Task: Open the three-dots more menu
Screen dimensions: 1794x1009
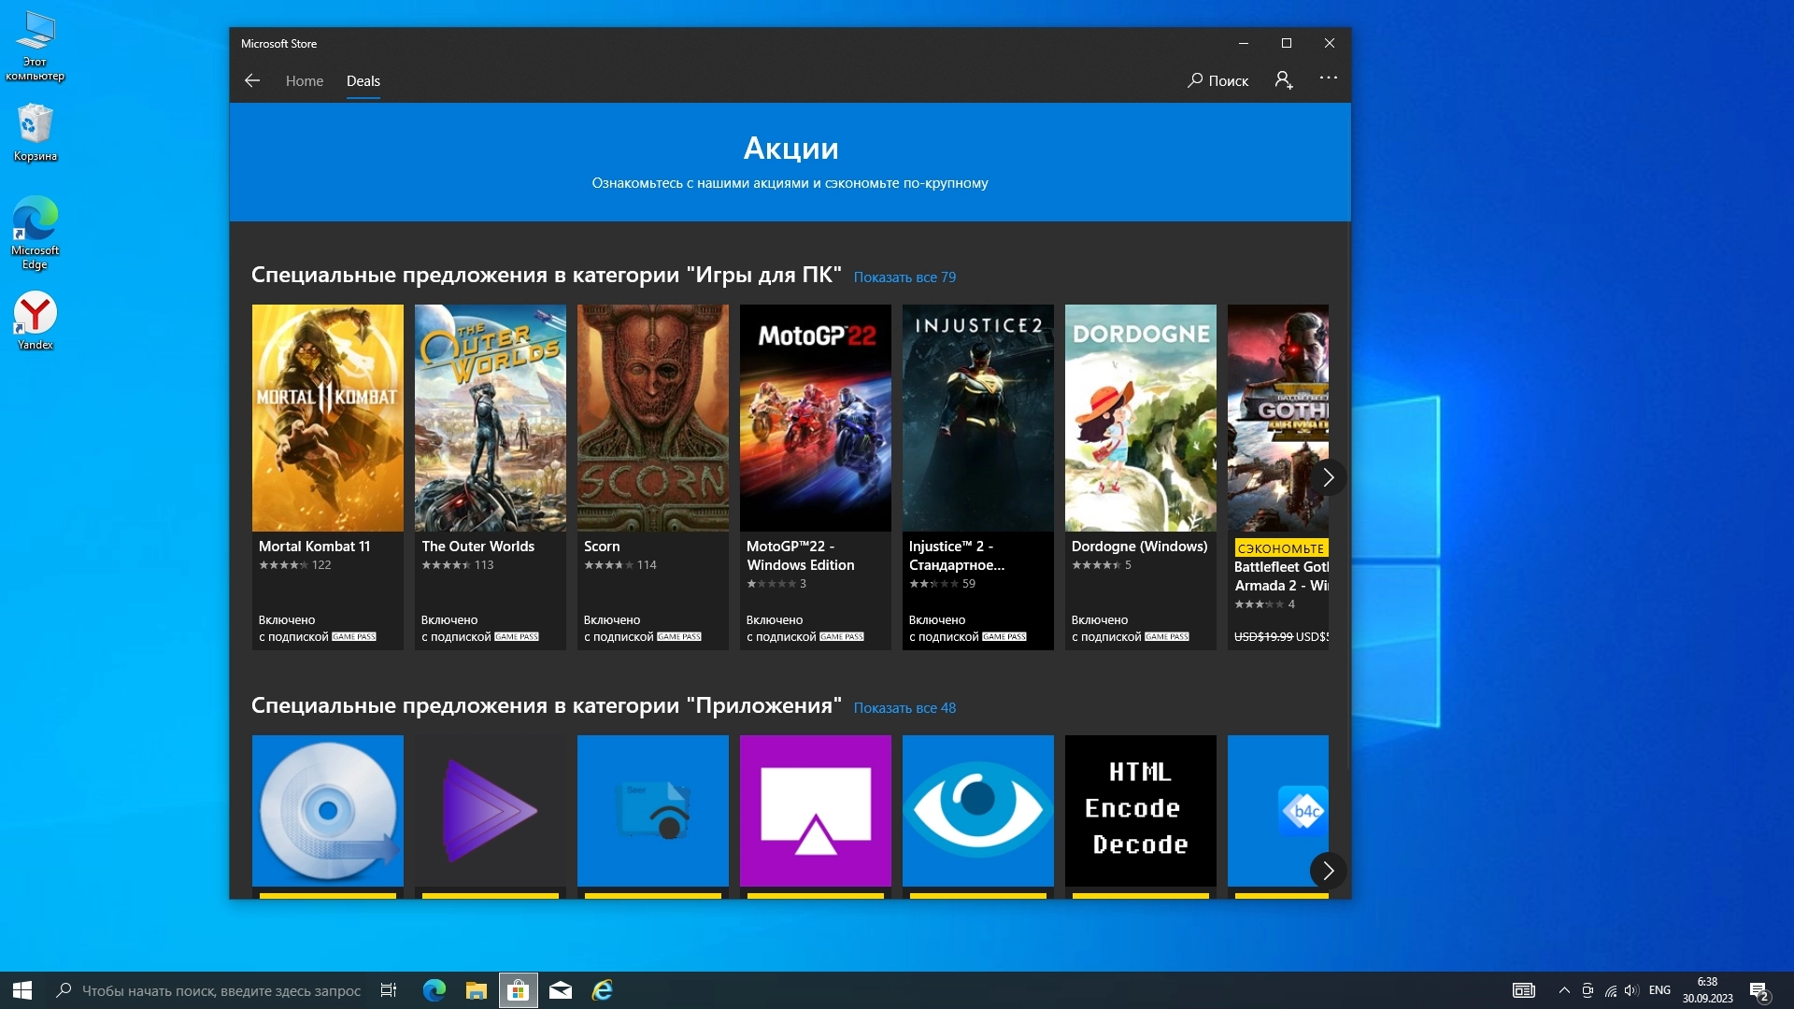Action: pos(1328,78)
